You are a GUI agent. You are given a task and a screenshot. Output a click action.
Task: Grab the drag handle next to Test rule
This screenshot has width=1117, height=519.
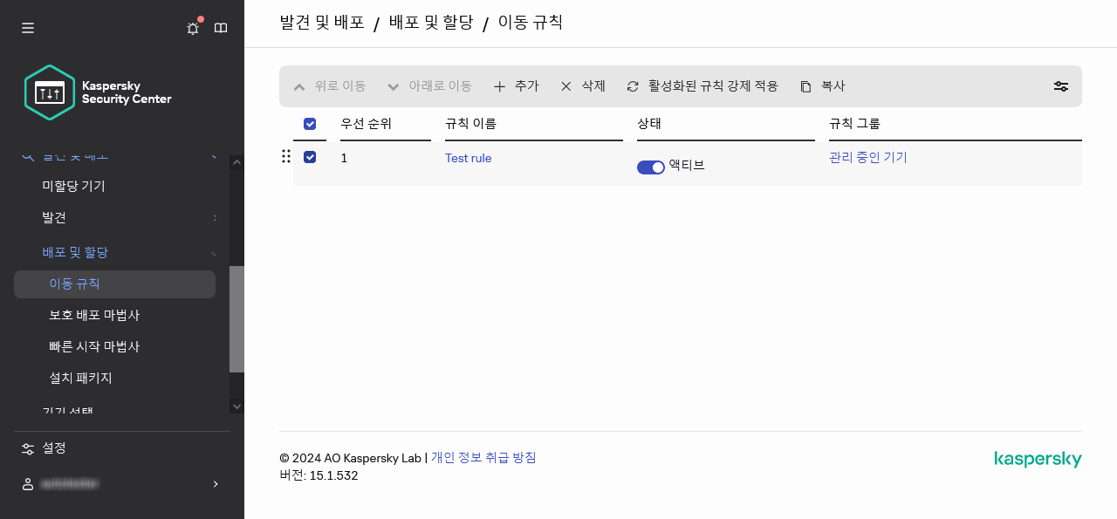tap(286, 157)
